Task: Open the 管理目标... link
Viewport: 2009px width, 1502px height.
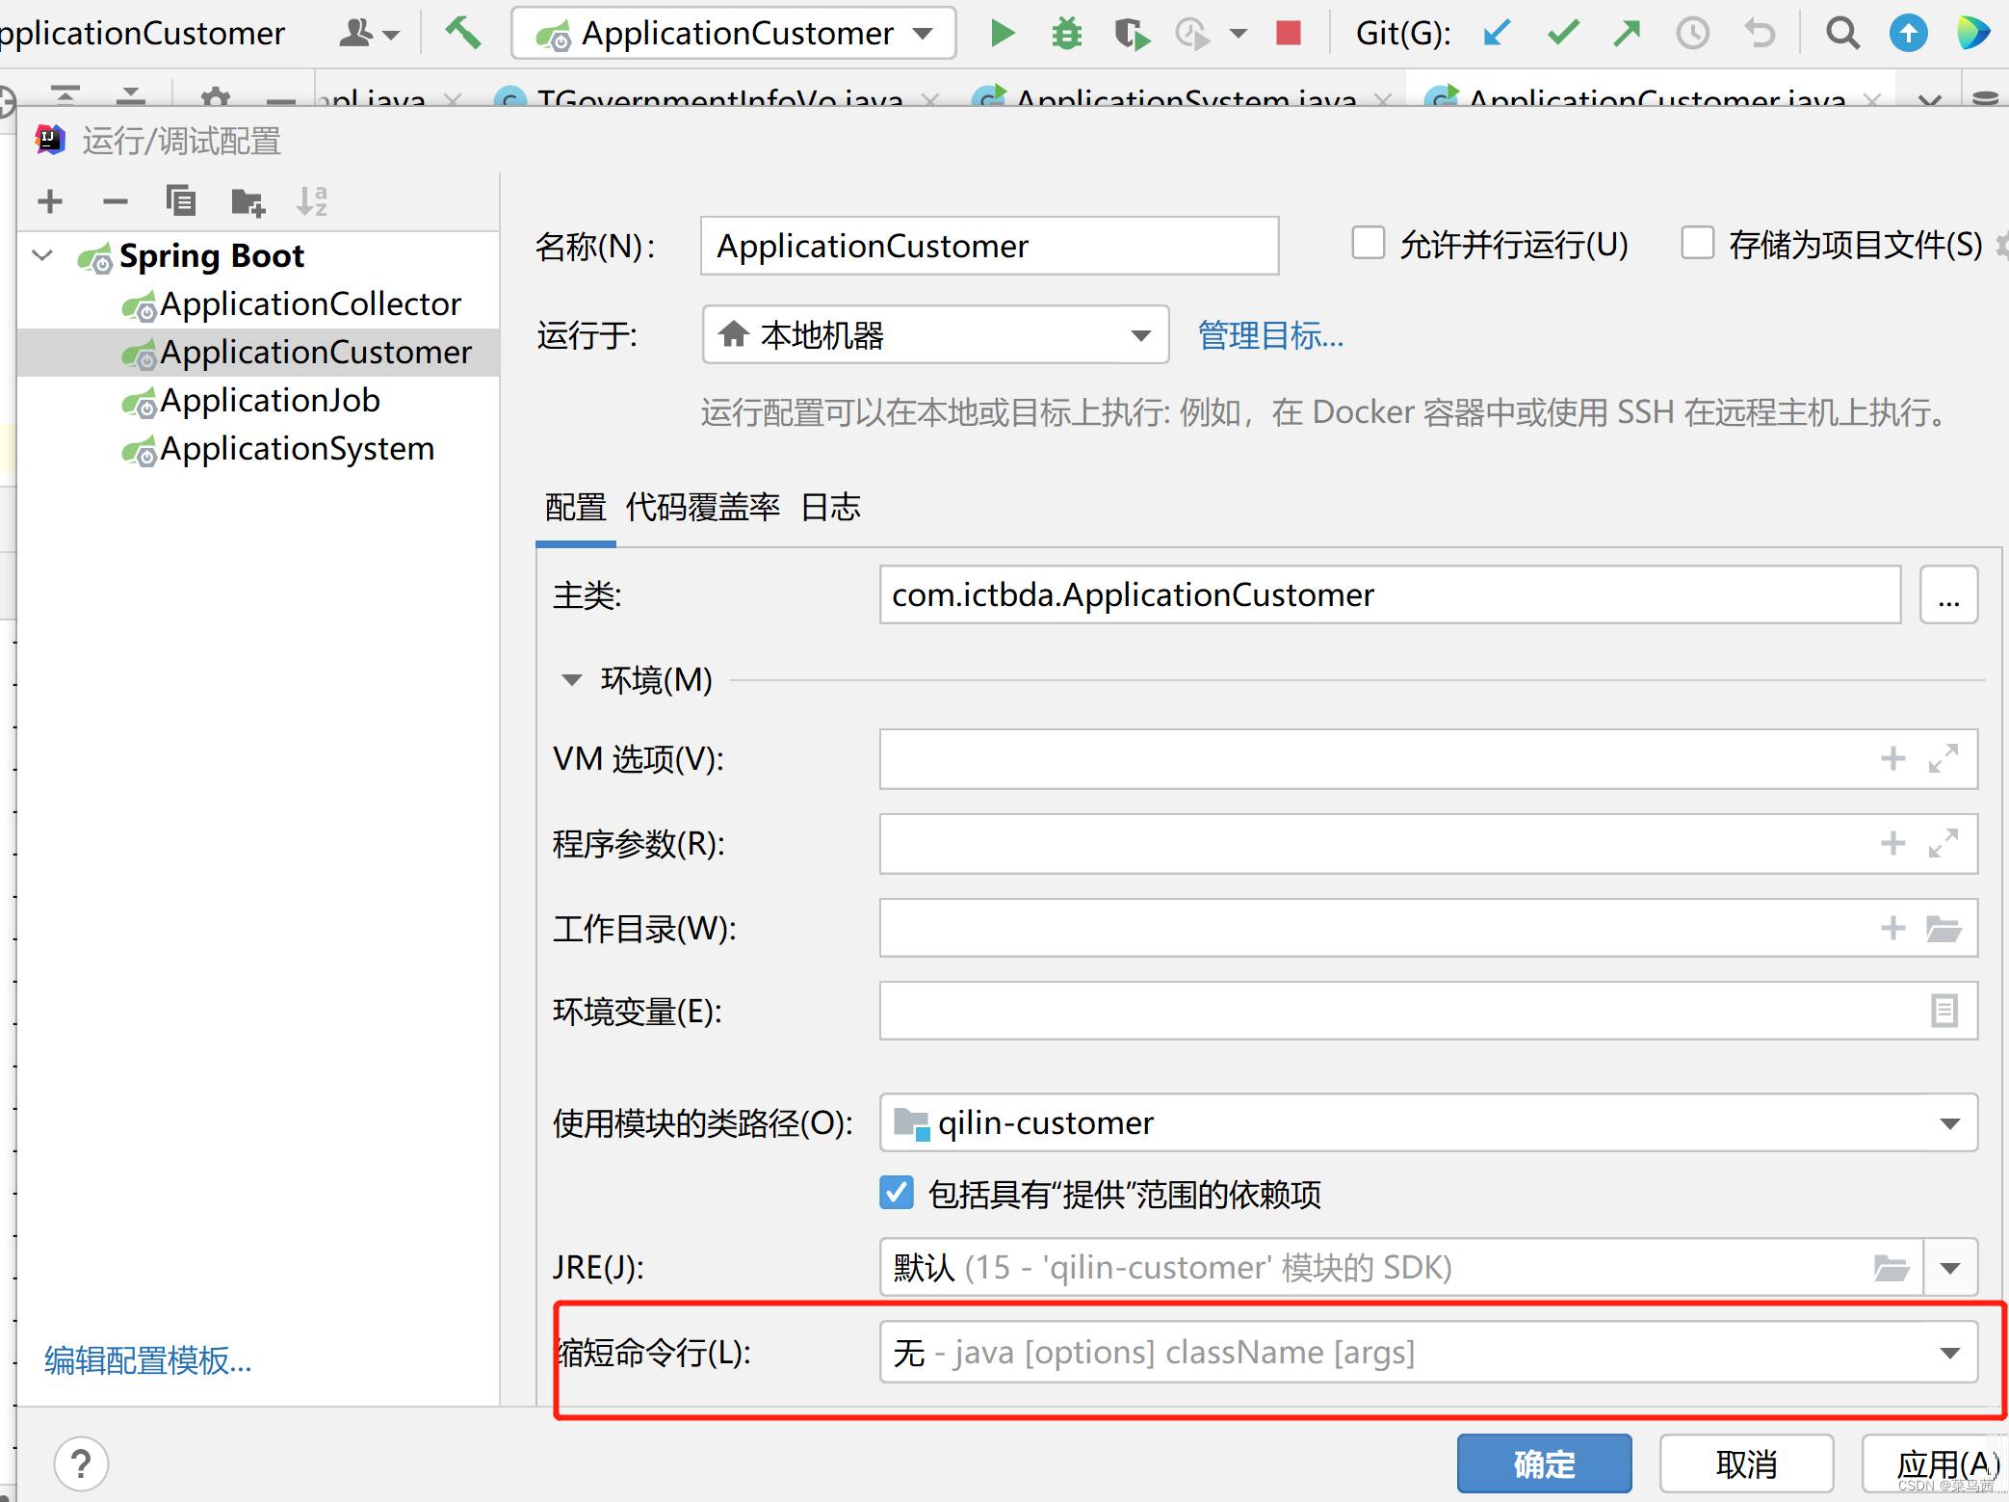Action: pyautogui.click(x=1269, y=336)
